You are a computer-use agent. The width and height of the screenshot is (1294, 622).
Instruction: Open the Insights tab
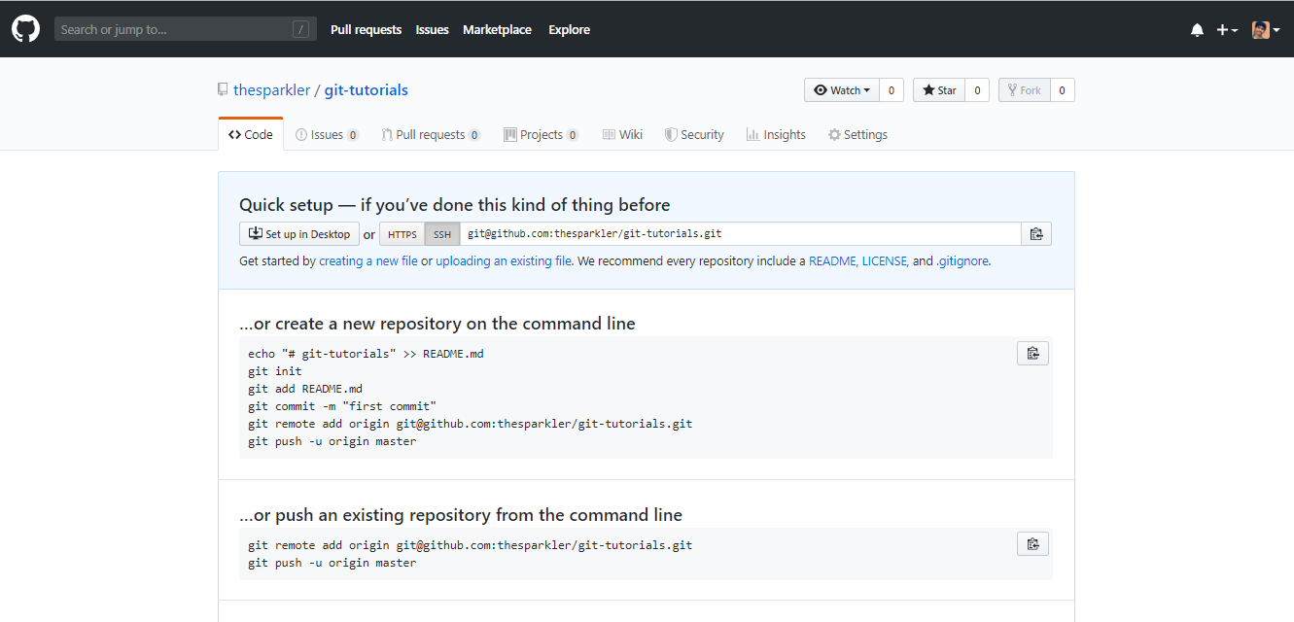coord(776,135)
